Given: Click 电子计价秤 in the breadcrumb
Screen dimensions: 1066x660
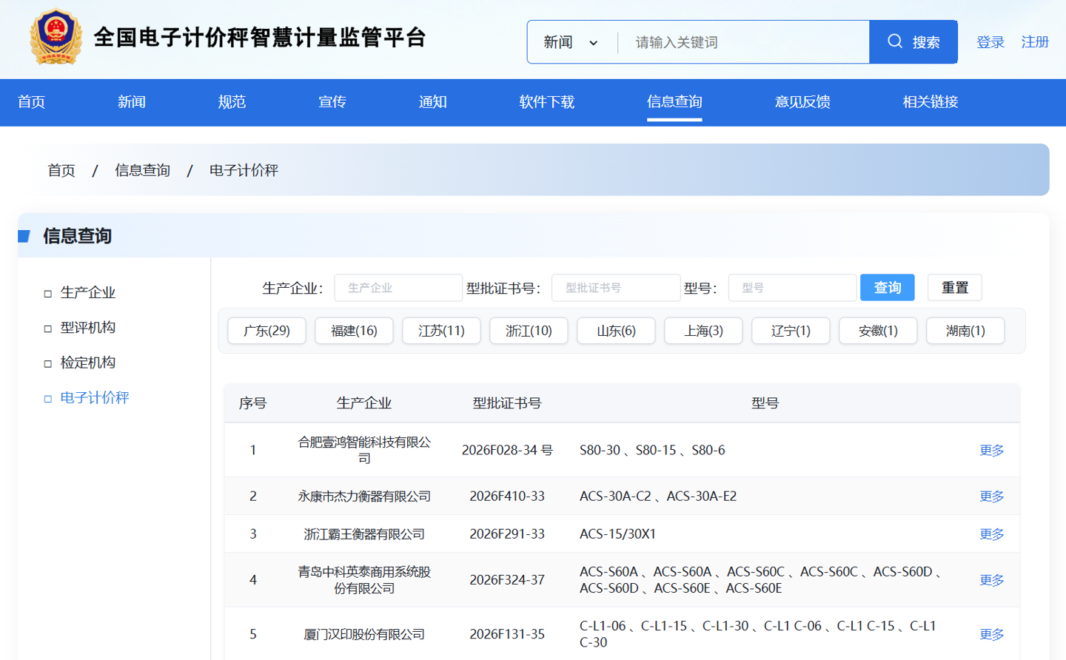Looking at the screenshot, I should (x=244, y=170).
